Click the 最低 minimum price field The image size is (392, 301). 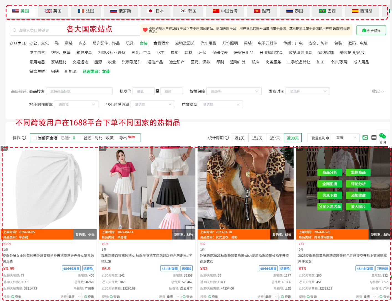click(144, 91)
